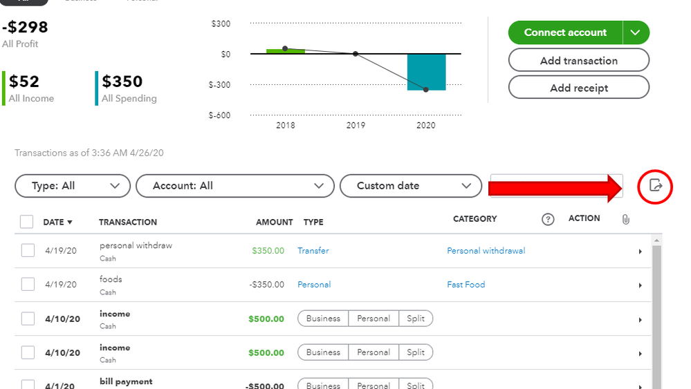Open the Custom date dropdown

411,186
